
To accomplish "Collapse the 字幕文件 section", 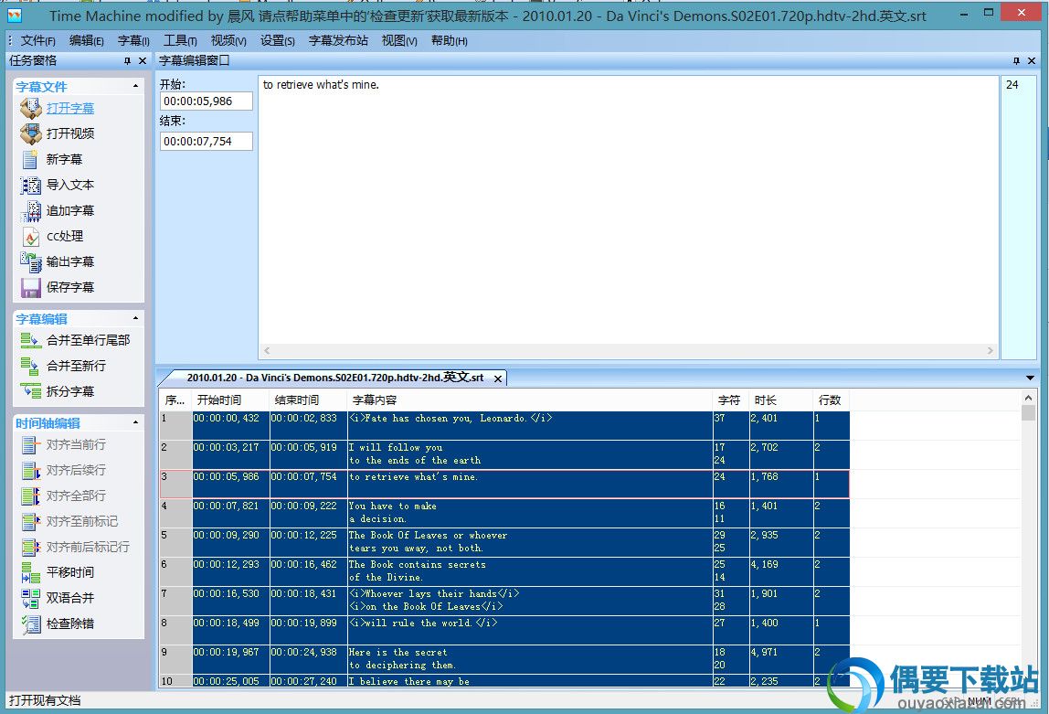I will 136,86.
